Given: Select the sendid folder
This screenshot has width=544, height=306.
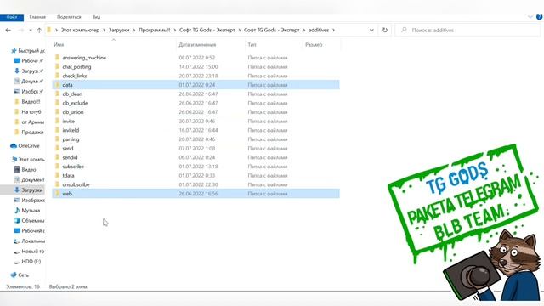Looking at the screenshot, I should (x=70, y=157).
